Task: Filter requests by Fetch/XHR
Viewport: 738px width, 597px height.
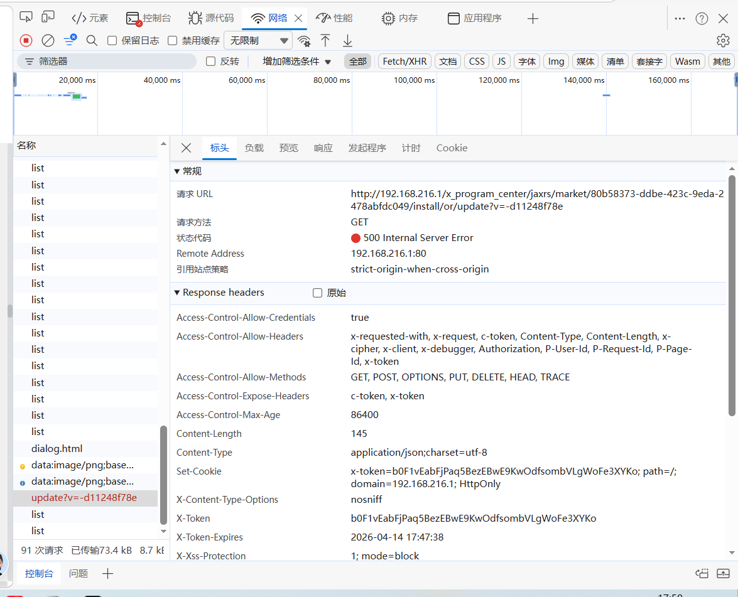Action: point(404,62)
